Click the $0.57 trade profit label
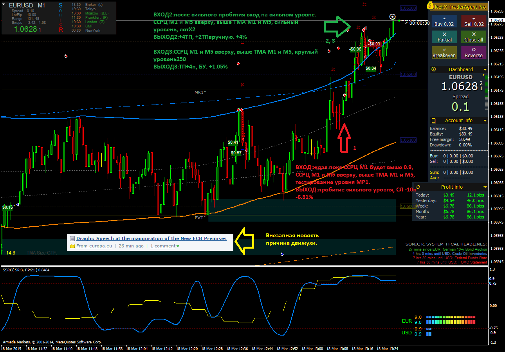505x352 pixels. click(x=236, y=153)
